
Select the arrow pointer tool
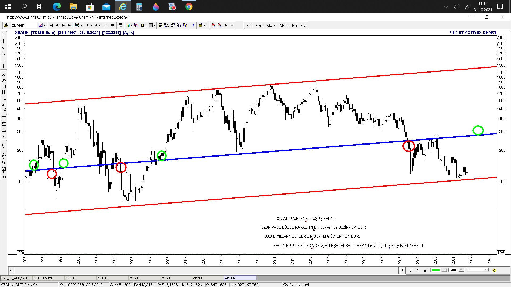4,35
